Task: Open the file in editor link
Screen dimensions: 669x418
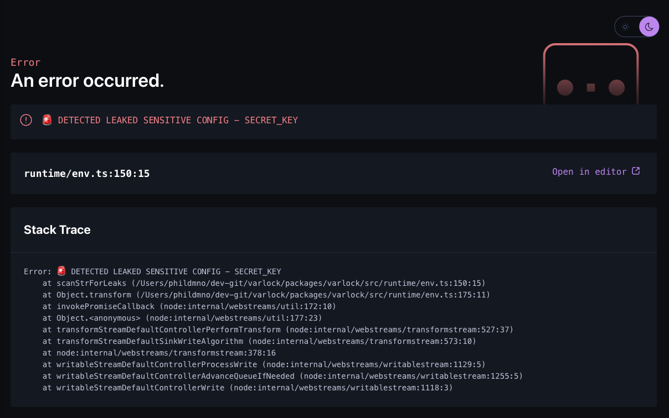Action: [x=589, y=171]
